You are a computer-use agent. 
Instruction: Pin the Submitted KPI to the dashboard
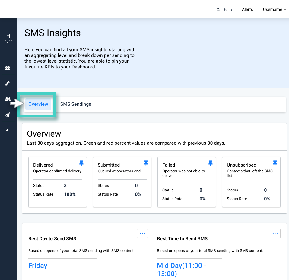click(146, 163)
